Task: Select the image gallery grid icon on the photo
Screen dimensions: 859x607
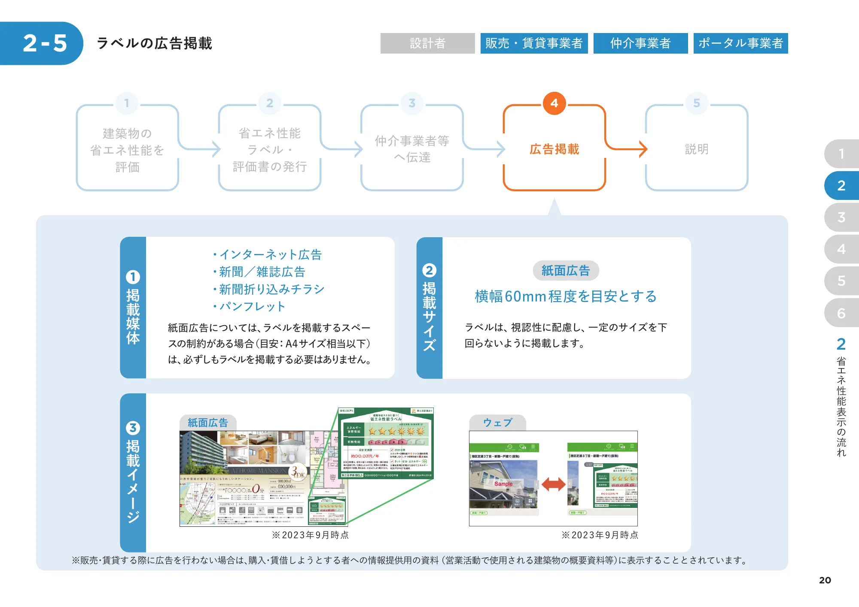Action: tap(530, 500)
